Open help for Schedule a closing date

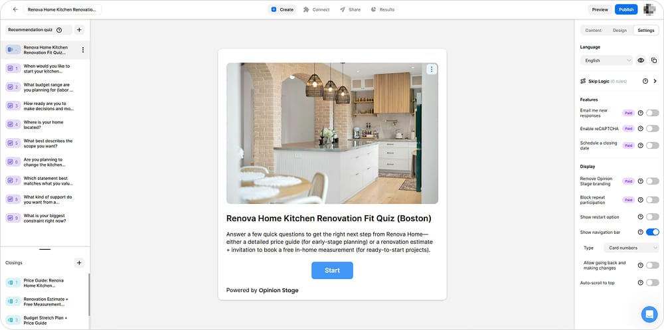pyautogui.click(x=640, y=145)
